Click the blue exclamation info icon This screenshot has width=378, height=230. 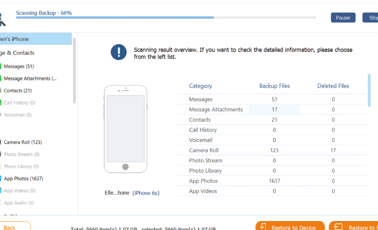[118, 52]
